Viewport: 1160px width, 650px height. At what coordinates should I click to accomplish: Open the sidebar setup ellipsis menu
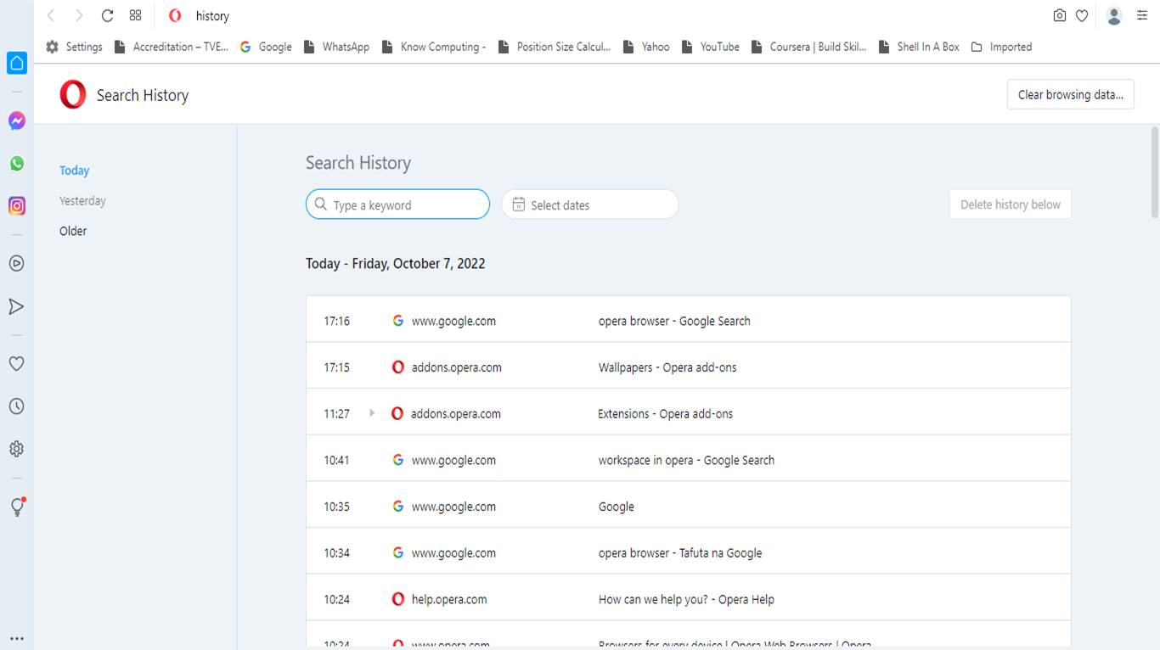(x=17, y=637)
